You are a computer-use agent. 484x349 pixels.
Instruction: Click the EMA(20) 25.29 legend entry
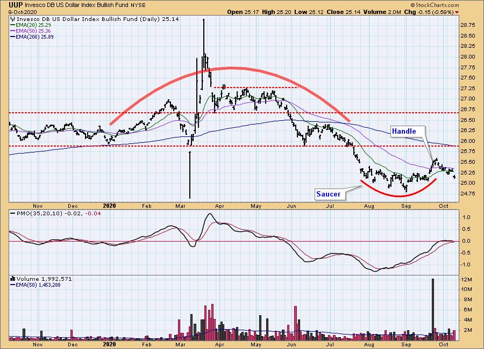31,25
